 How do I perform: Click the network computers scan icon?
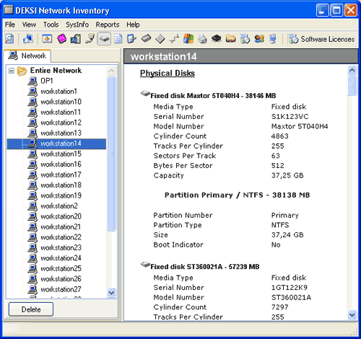[28, 39]
